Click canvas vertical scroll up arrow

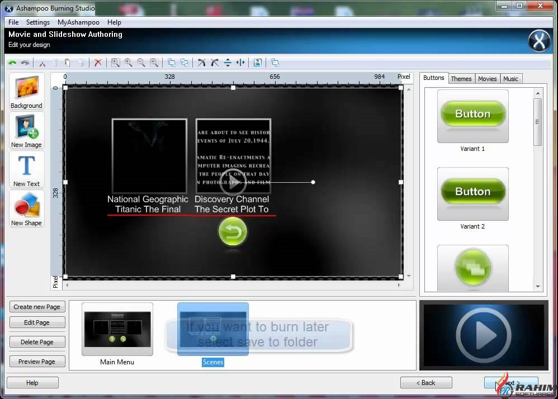(x=409, y=89)
